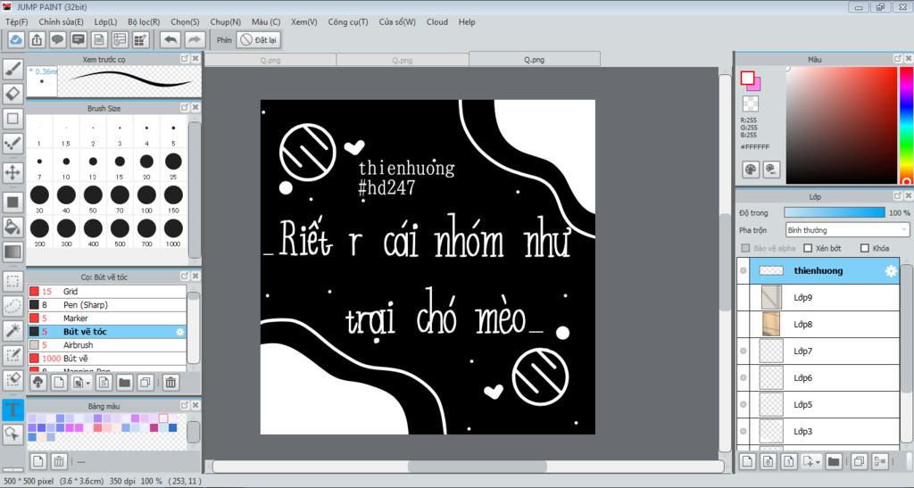The image size is (914, 488).
Task: Toggle Khóa lock checkbox
Action: coord(865,248)
